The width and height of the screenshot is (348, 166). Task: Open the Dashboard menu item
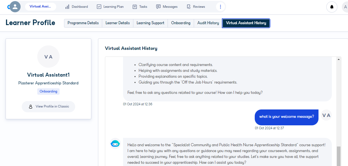tap(77, 7)
